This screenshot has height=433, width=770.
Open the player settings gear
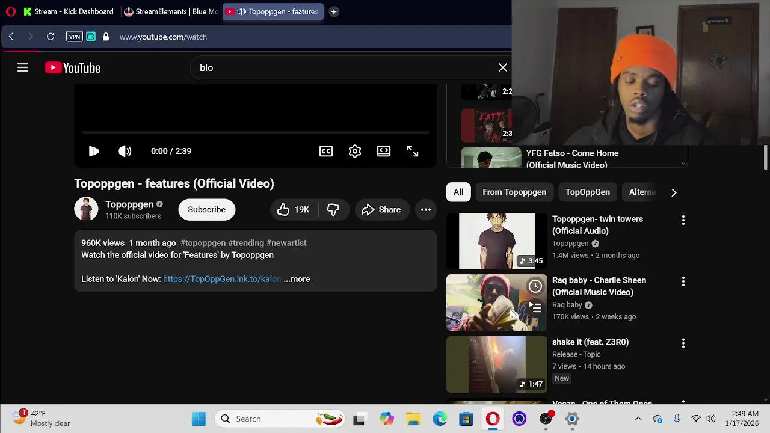355,151
